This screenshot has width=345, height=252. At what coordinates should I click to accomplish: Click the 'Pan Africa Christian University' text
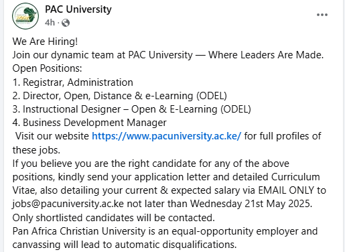click(x=79, y=231)
